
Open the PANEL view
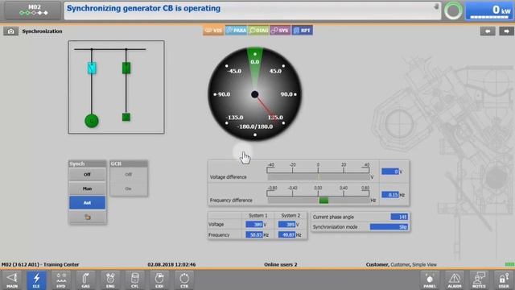430,280
